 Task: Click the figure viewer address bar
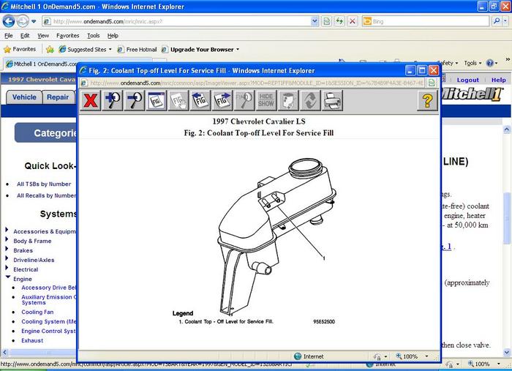(253, 83)
